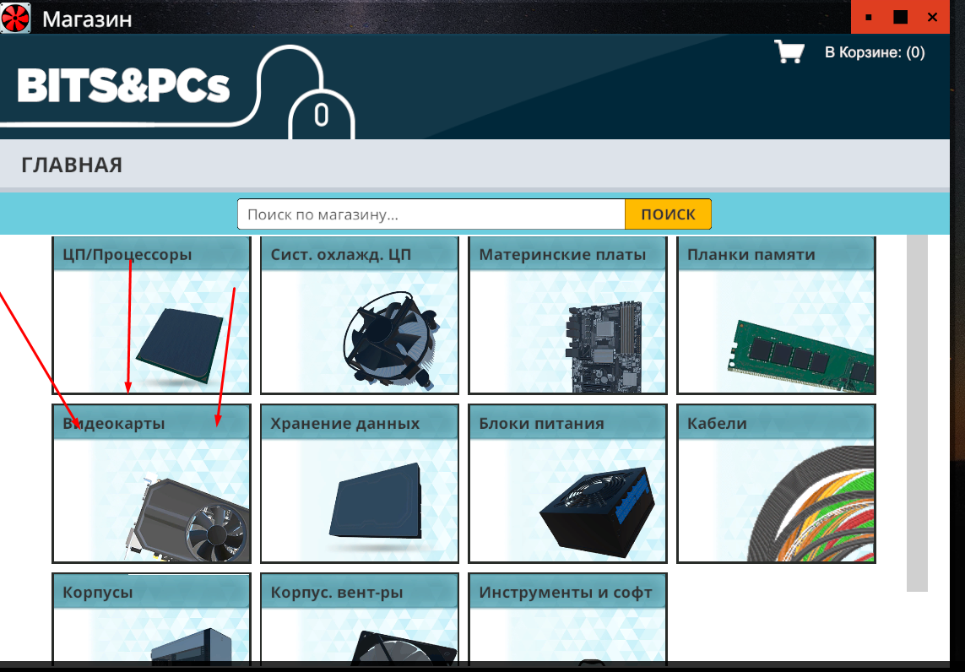Image resolution: width=965 pixels, height=672 pixels.
Task: Click the В Корзине: (0) link
Action: click(875, 52)
